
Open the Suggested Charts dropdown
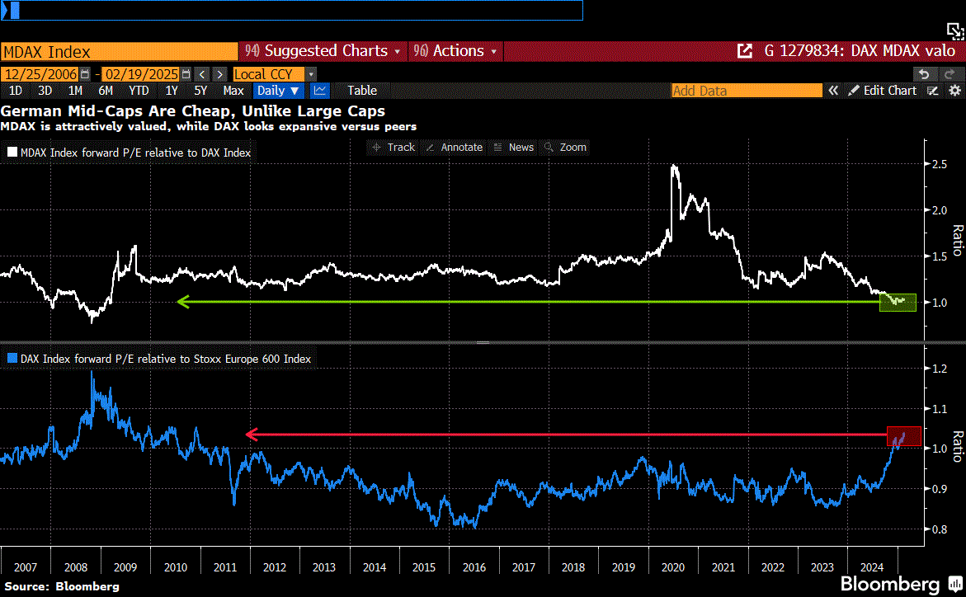point(323,51)
